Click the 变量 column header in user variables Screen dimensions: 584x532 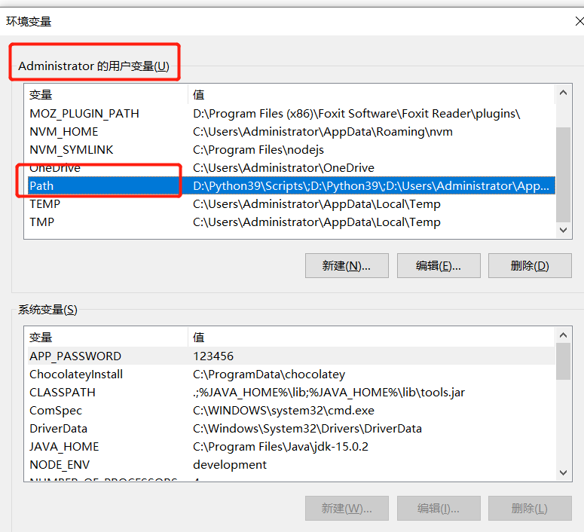pos(106,95)
